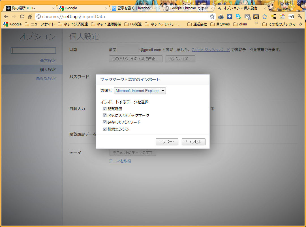The image size is (306, 227).
Task: Bookmark this page with the address bar star
Action: pos(212,17)
